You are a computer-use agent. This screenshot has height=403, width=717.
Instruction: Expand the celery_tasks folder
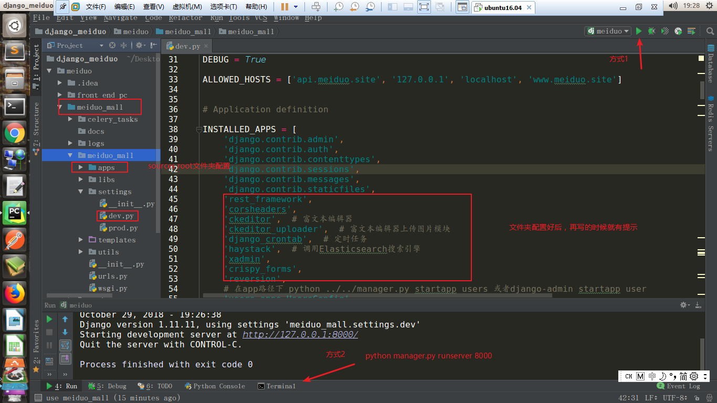(70, 119)
